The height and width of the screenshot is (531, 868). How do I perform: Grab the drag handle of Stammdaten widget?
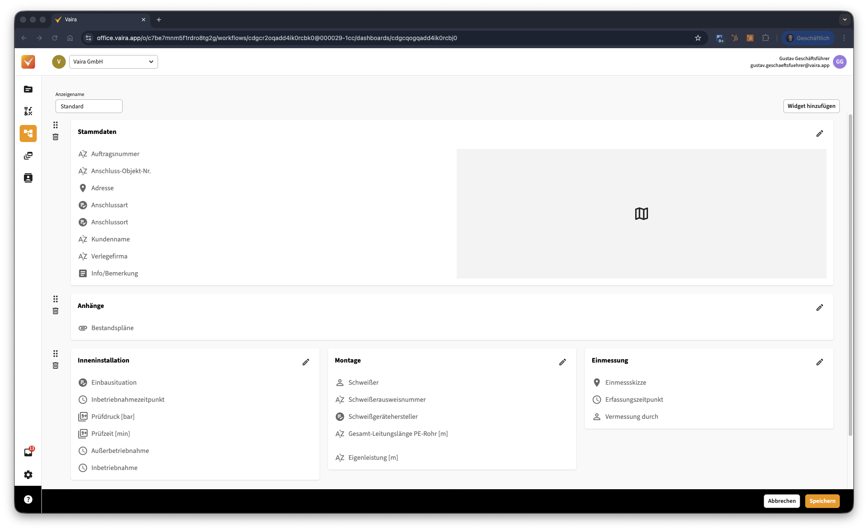(x=56, y=125)
